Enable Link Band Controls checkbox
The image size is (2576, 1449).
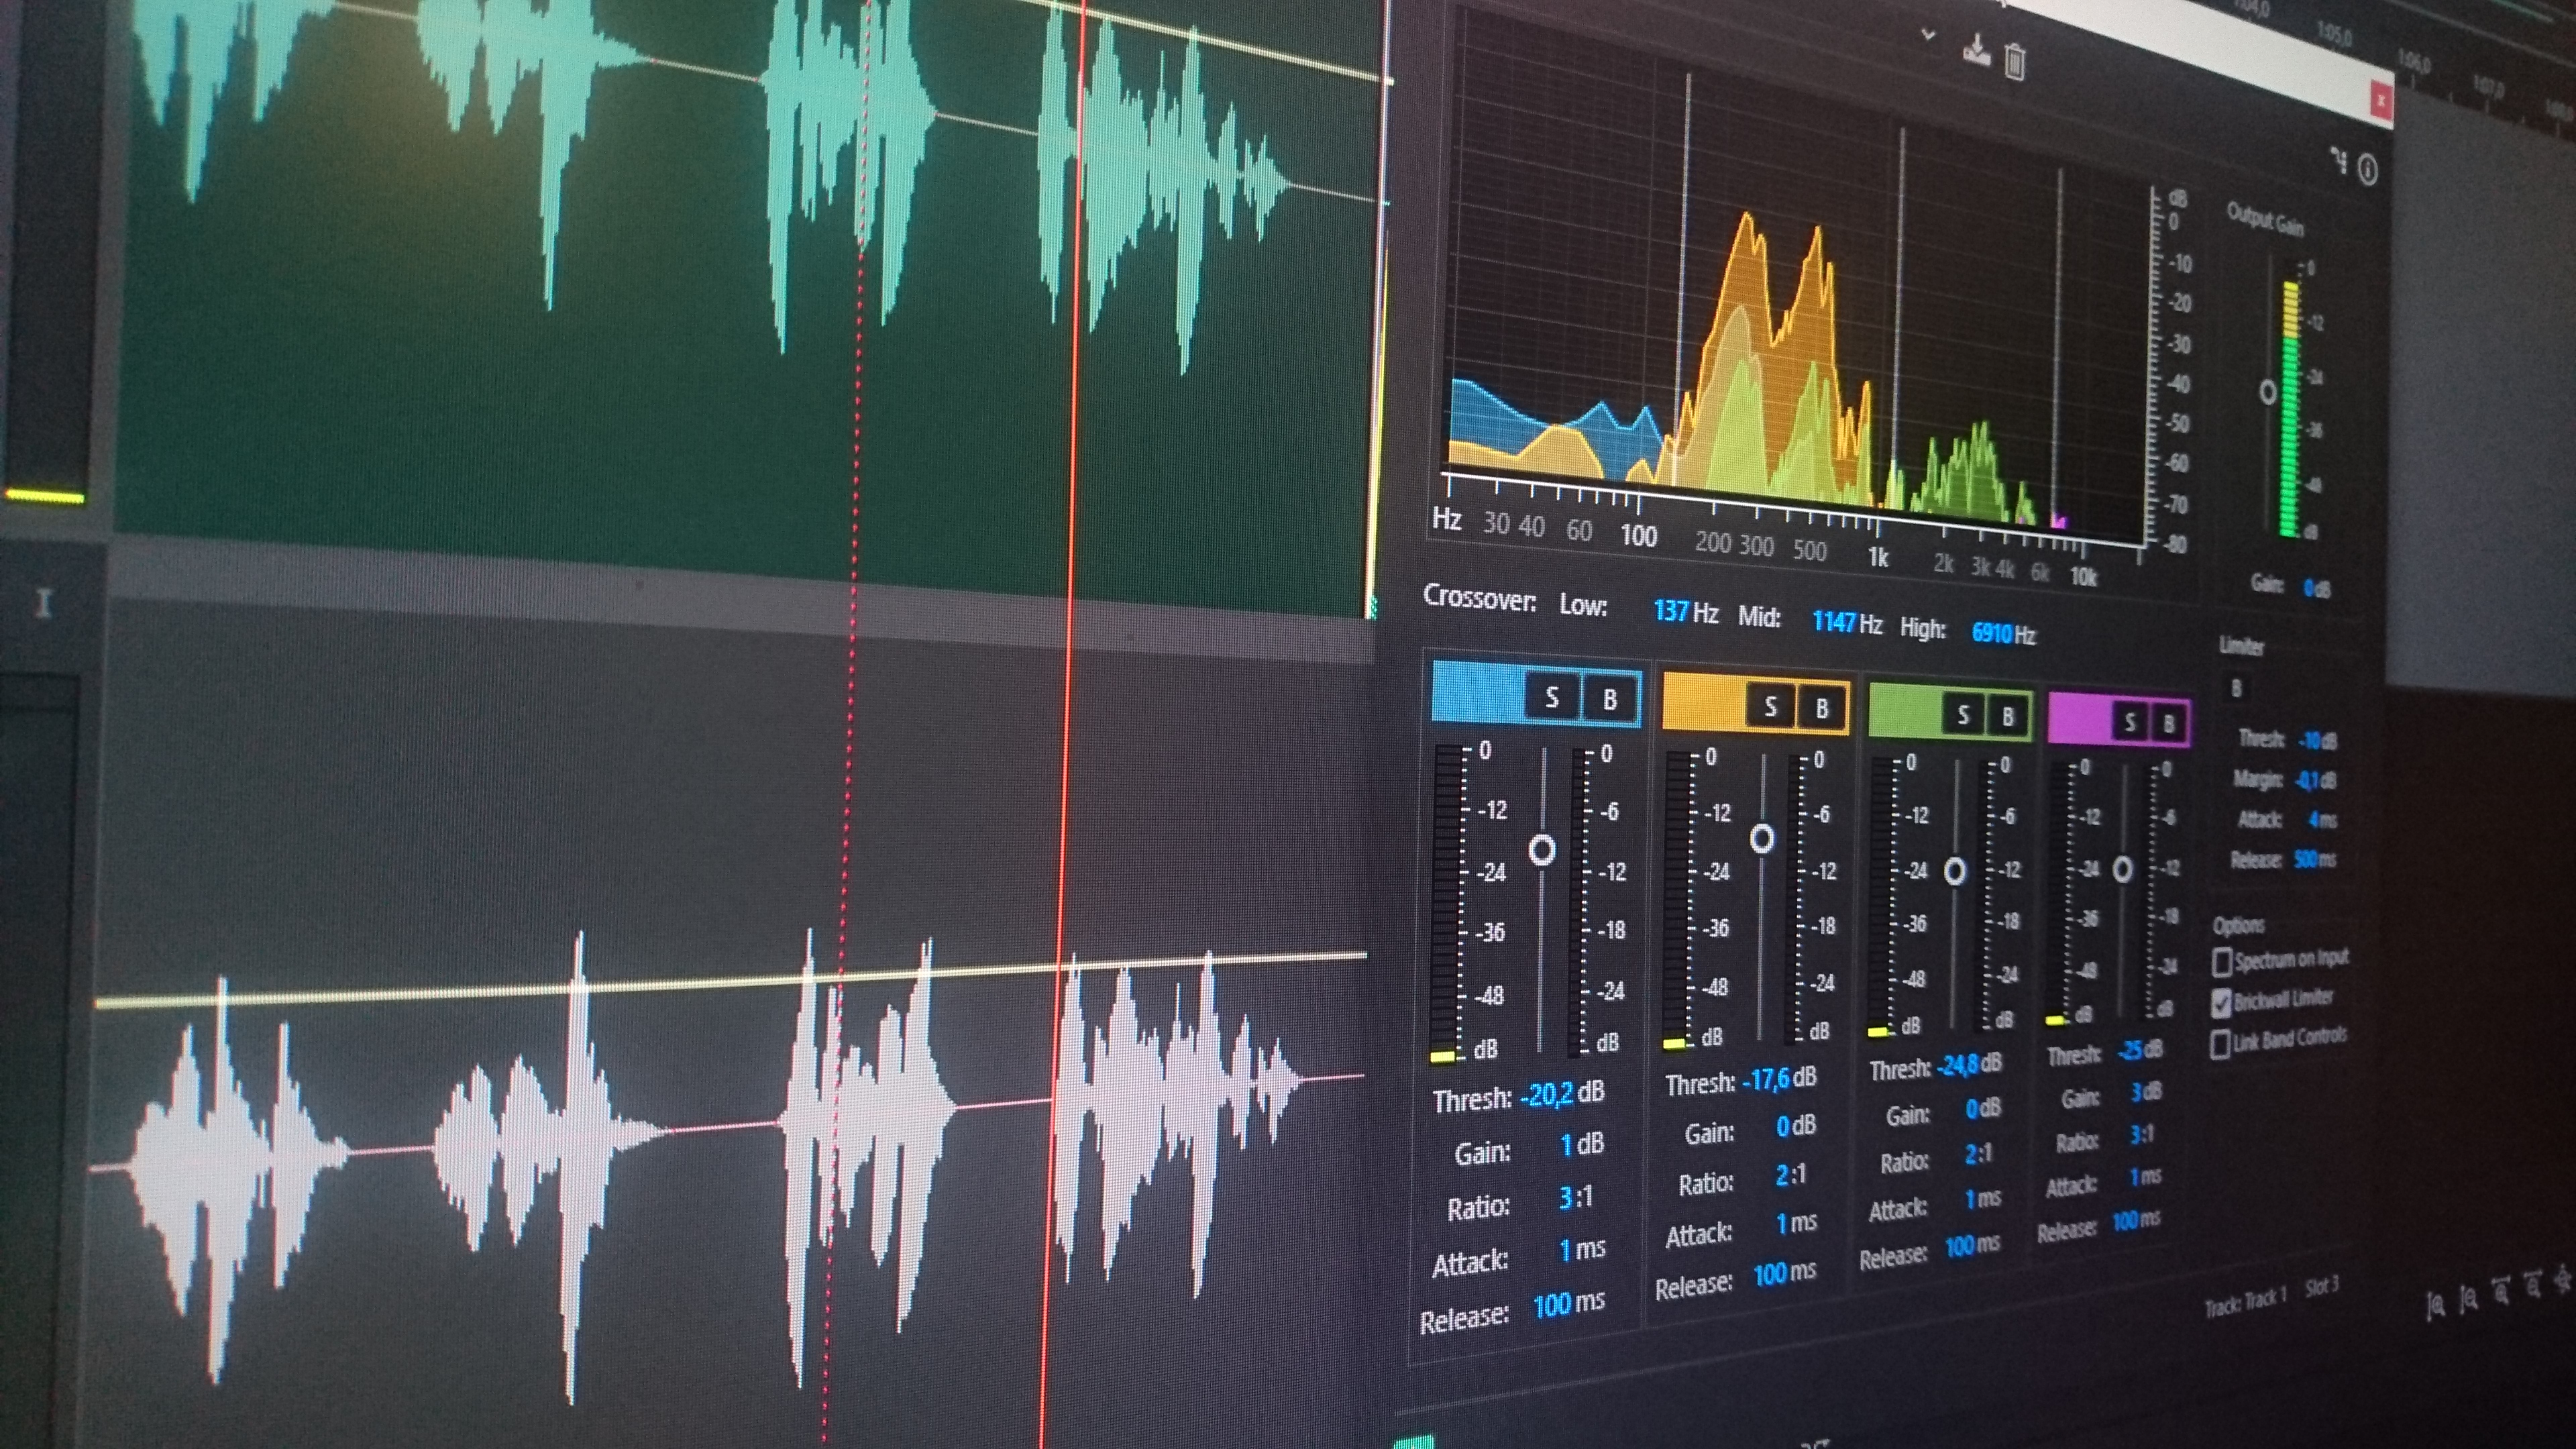pyautogui.click(x=2220, y=1044)
